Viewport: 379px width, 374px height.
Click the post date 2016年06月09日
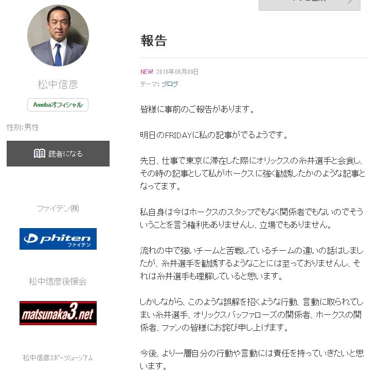coord(177,72)
